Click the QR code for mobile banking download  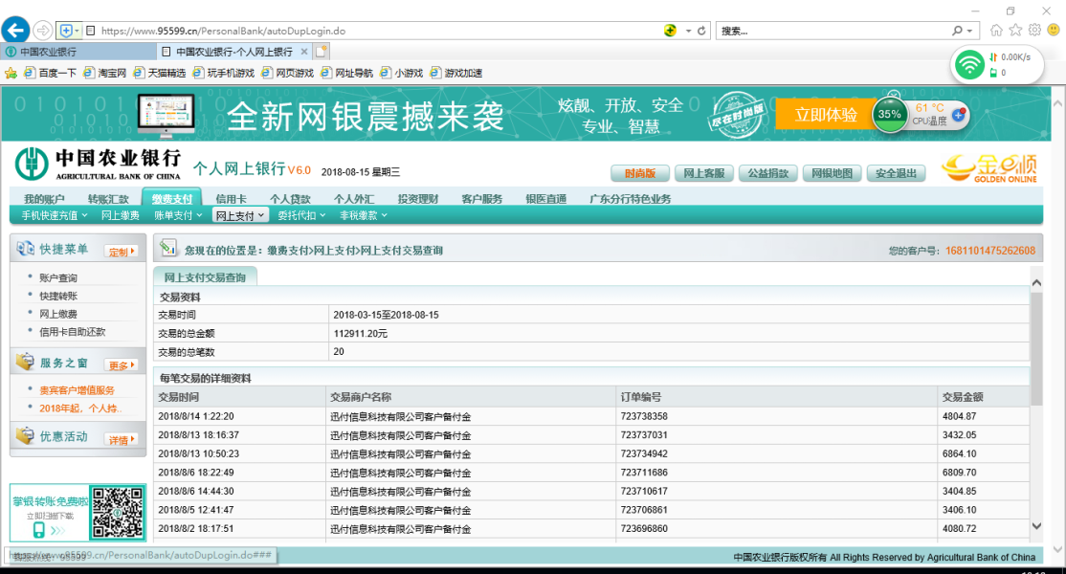[118, 512]
